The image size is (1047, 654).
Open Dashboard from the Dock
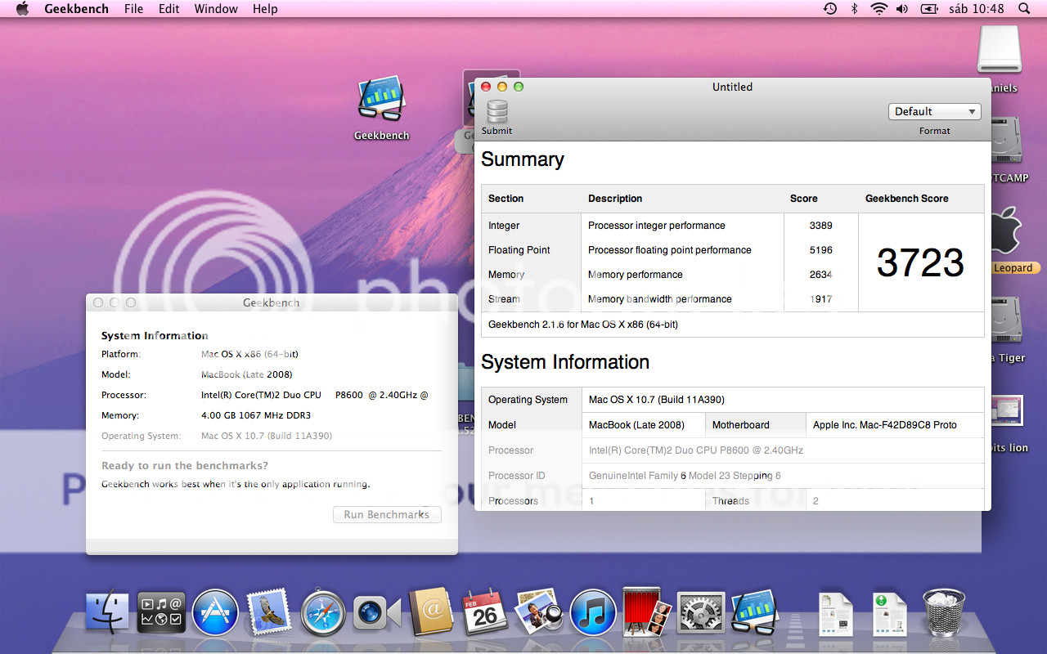(161, 613)
